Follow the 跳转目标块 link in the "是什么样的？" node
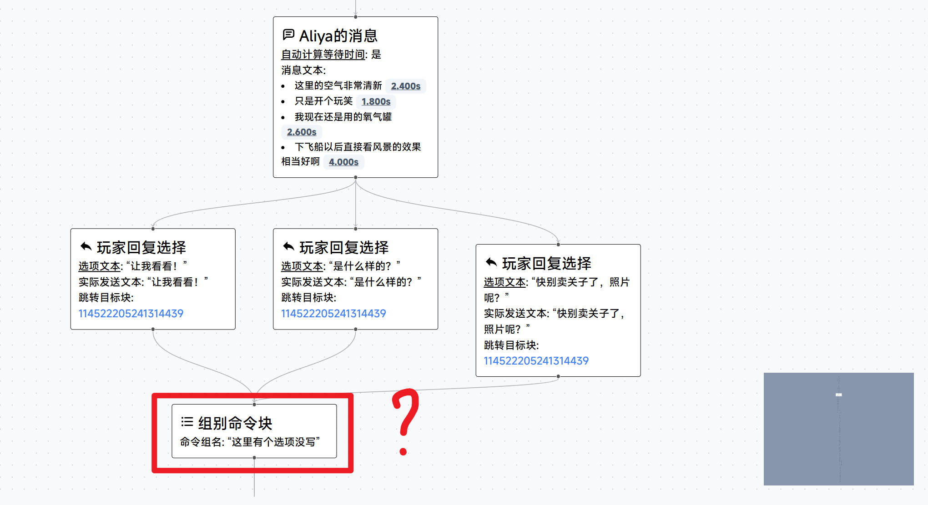This screenshot has width=928, height=505. 333,313
